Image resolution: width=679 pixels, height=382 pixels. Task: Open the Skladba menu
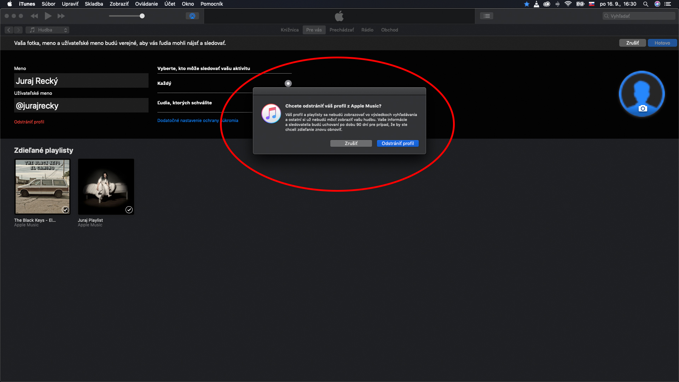tap(94, 4)
